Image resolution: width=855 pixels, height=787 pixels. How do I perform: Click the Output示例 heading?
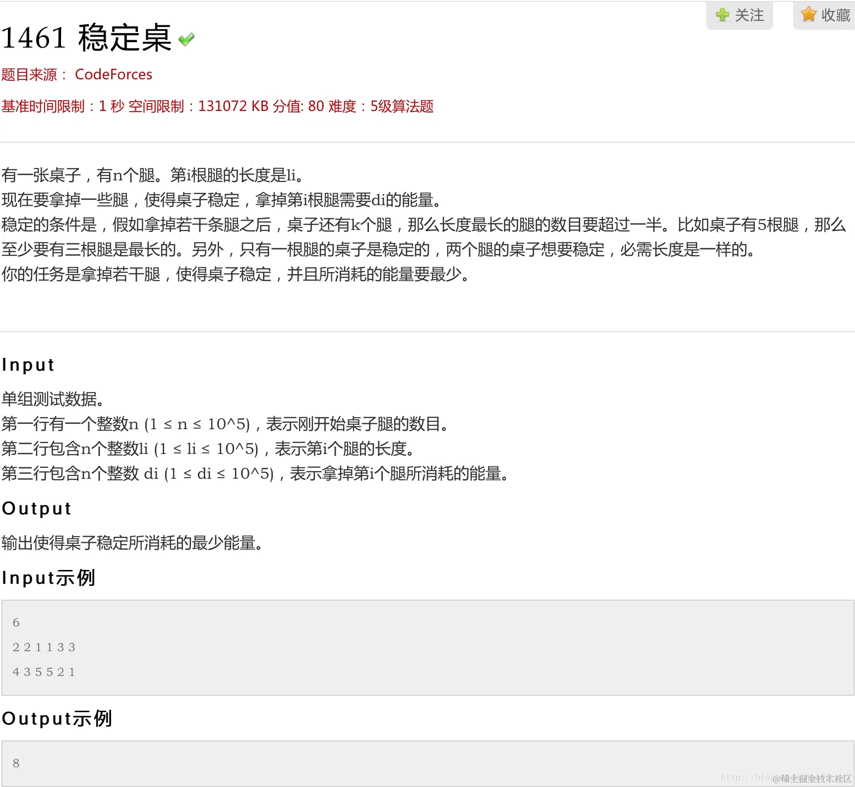coord(57,719)
